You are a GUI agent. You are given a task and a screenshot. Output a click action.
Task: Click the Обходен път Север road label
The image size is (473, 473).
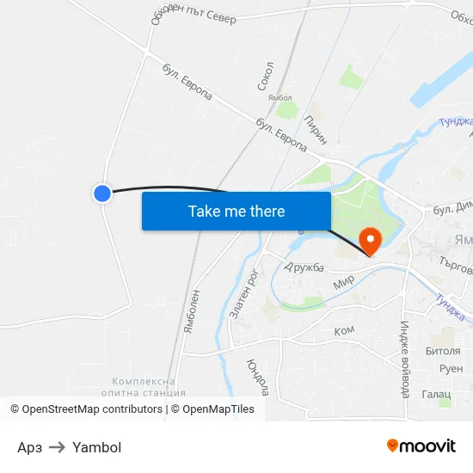(x=193, y=14)
